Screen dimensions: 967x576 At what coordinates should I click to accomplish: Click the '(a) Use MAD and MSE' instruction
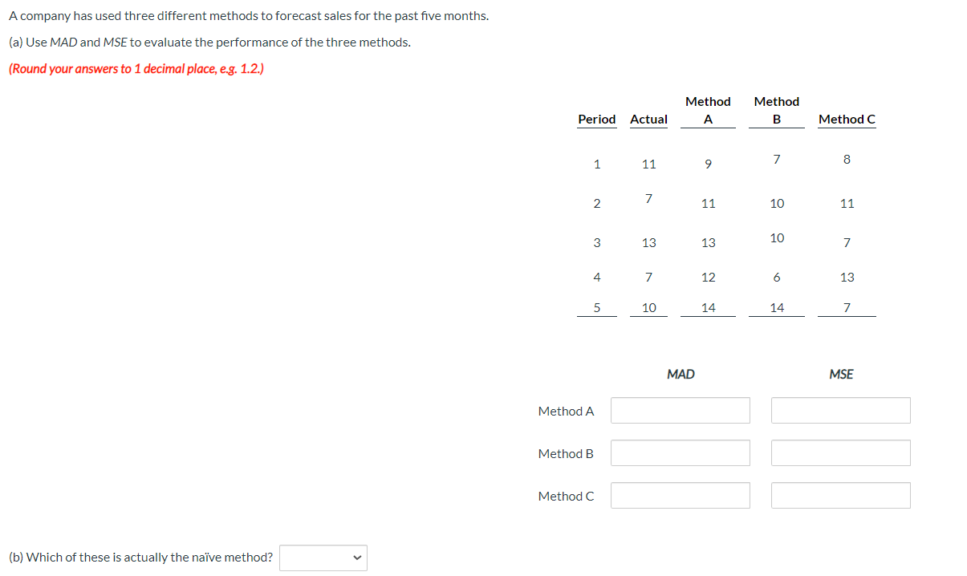pyautogui.click(x=209, y=42)
